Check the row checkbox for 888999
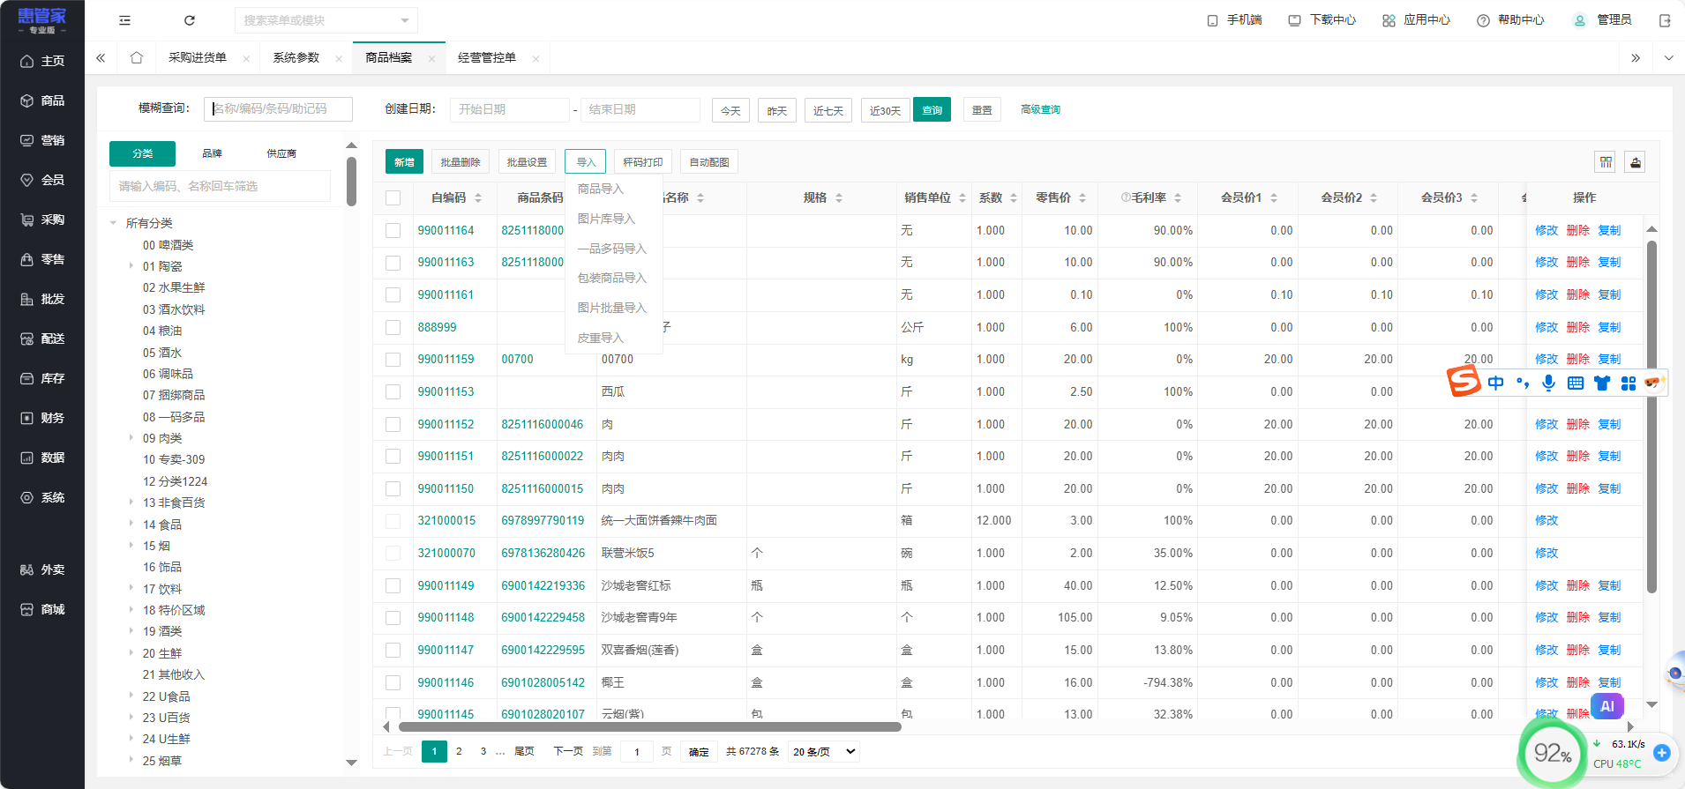 coord(393,328)
